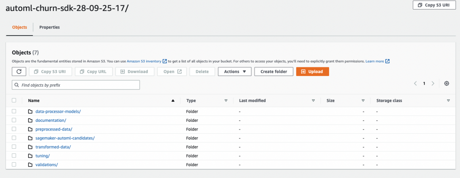The height and width of the screenshot is (178, 460).
Task: Sort by Last modified column arrow
Action: (313, 101)
